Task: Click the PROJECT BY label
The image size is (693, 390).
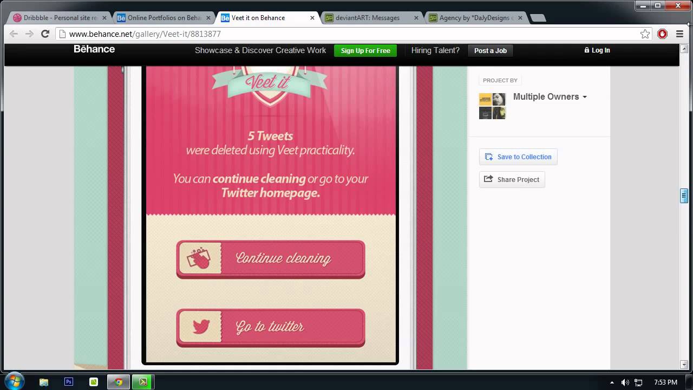Action: coord(500,80)
